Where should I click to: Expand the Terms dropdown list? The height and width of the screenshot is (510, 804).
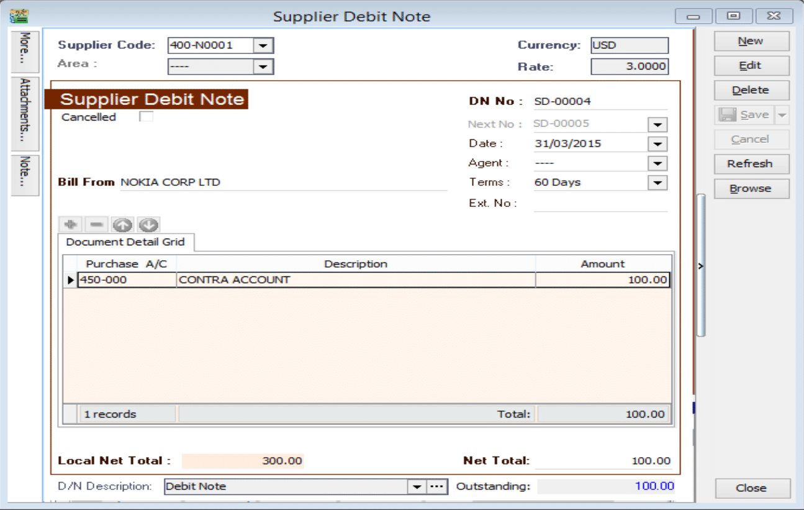(x=657, y=183)
